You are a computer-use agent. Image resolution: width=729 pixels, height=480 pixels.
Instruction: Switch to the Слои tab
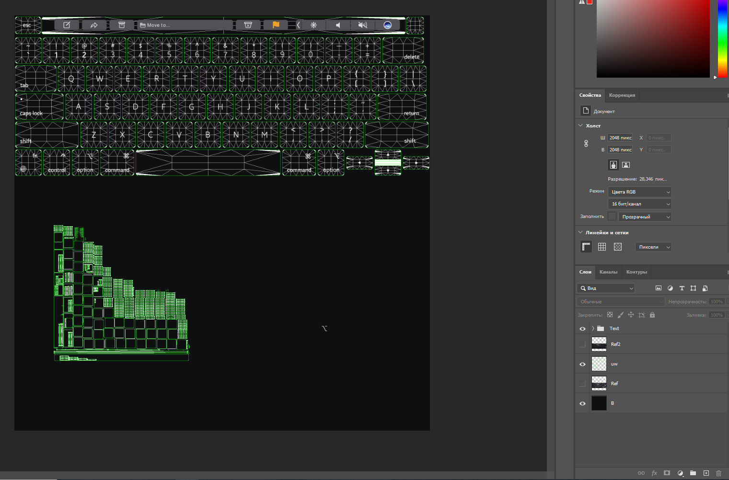585,272
